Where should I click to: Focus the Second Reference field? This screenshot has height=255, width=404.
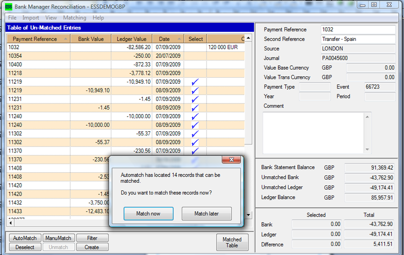(x=358, y=39)
